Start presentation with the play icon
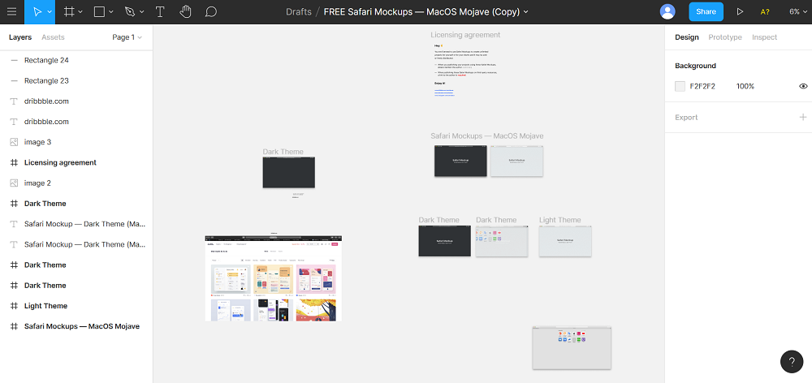 pos(740,12)
